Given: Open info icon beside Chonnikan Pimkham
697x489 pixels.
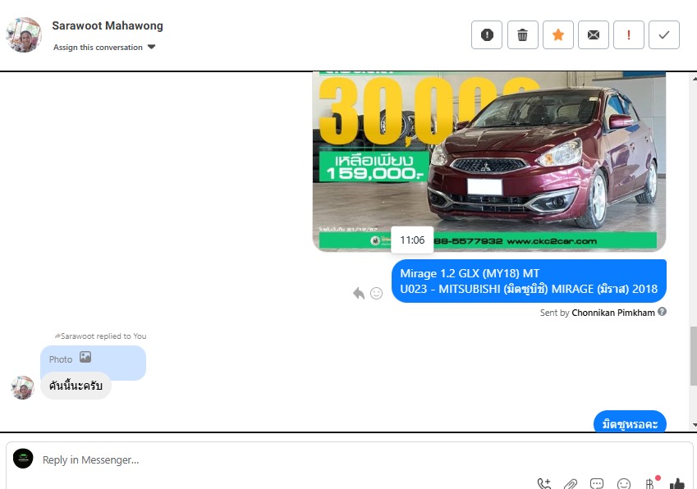Looking at the screenshot, I should coord(663,312).
